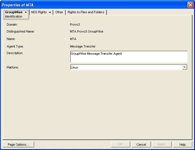This screenshot has height=150, width=195.
Task: Click the grayed Apply button
Action: [162, 145]
